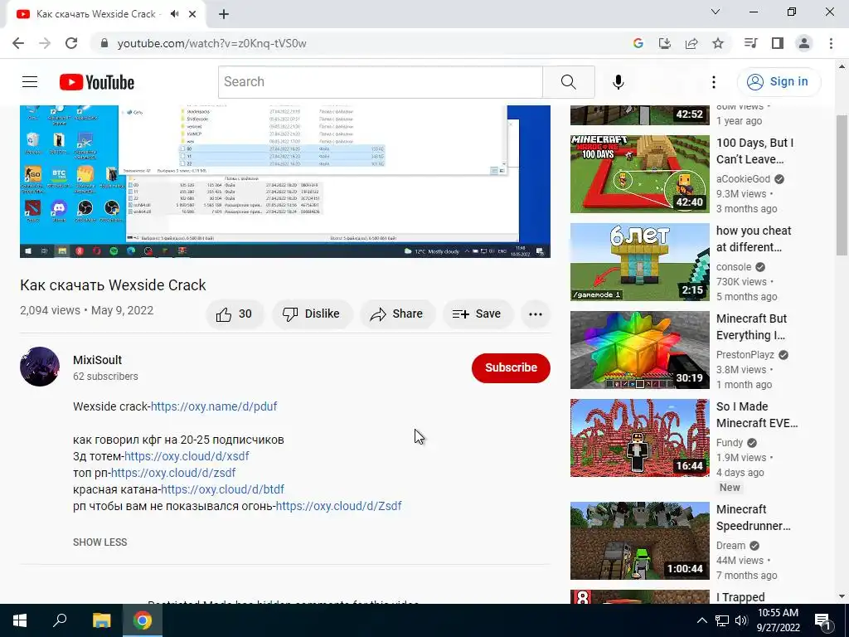The height and width of the screenshot is (637, 849).
Task: Reload the page
Action: point(71,43)
